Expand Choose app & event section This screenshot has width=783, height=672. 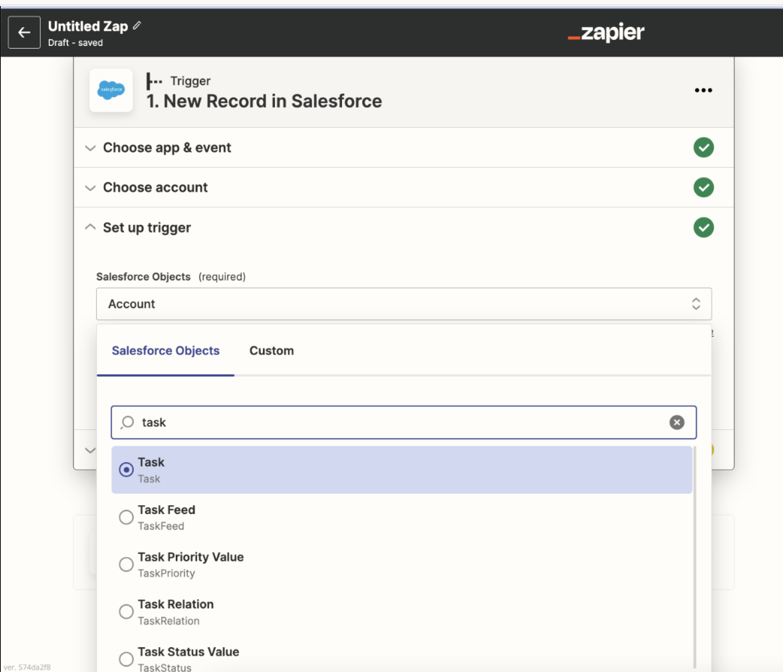click(x=90, y=148)
